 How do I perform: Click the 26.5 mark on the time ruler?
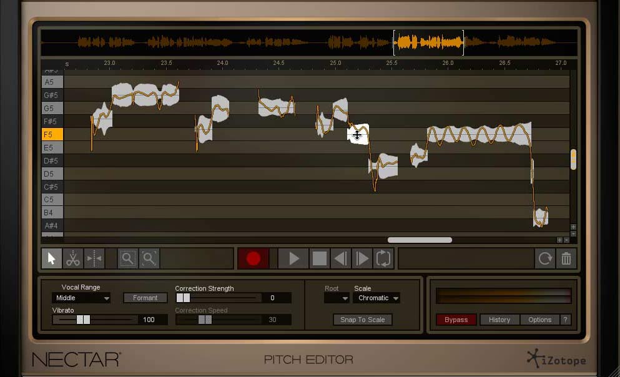504,63
